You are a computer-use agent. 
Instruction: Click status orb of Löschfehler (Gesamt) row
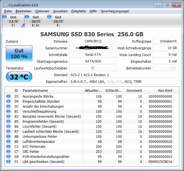[8, 126]
